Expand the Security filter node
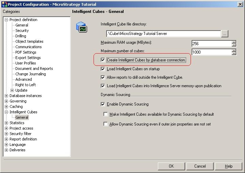The image size is (245, 173). 6,134
